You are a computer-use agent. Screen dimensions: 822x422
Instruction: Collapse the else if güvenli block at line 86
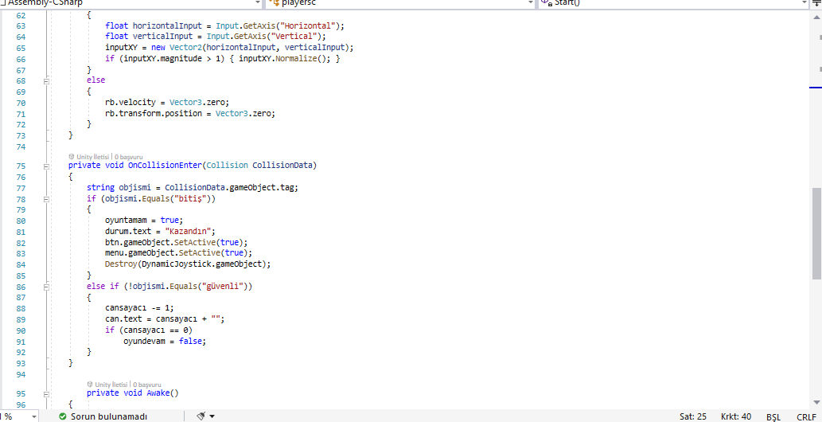(46, 287)
